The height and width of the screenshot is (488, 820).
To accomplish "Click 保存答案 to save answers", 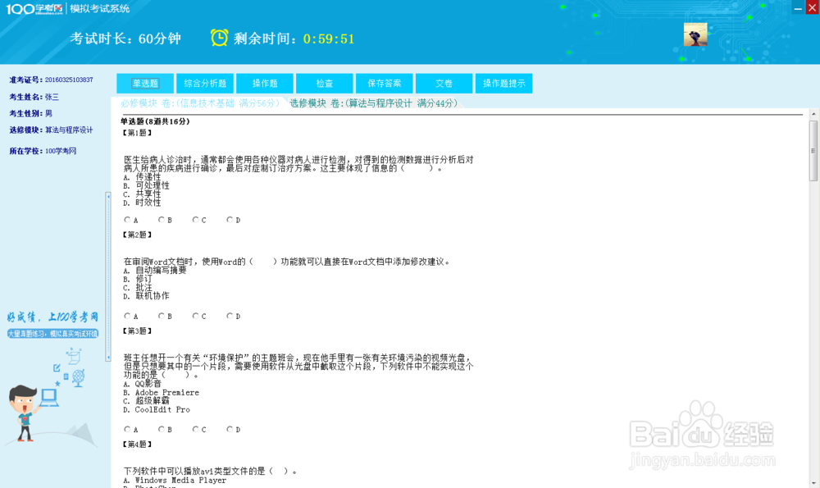I will click(385, 83).
